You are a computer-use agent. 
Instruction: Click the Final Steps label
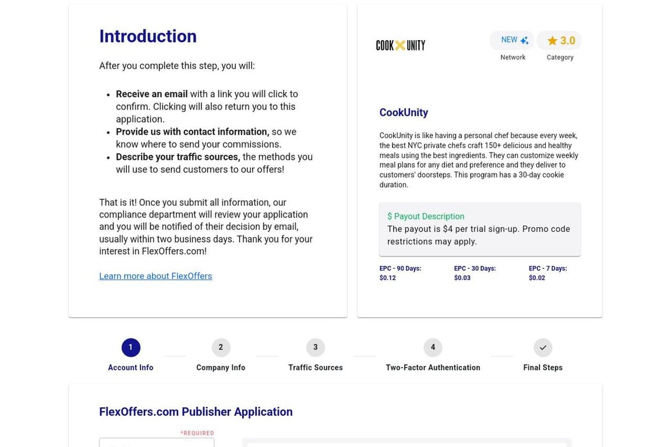pos(543,367)
